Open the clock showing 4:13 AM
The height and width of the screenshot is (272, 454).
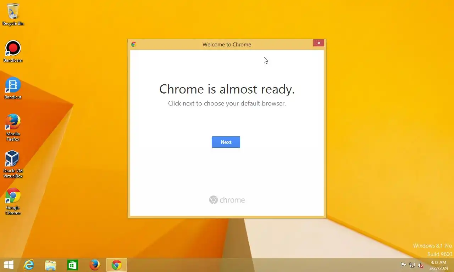(x=439, y=265)
